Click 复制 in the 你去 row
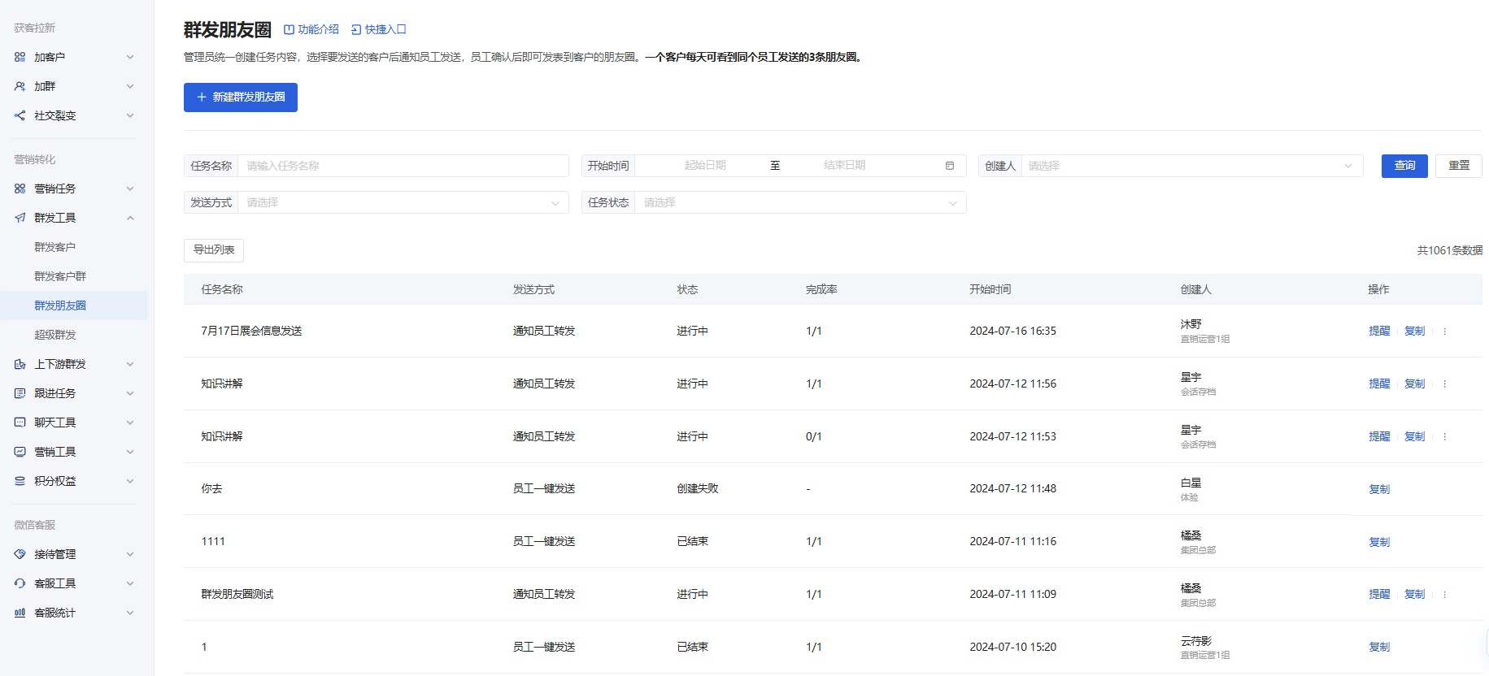Image resolution: width=1489 pixels, height=676 pixels. coord(1379,489)
